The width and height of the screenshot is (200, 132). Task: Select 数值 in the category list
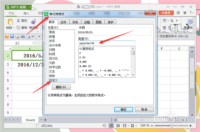coord(61,36)
